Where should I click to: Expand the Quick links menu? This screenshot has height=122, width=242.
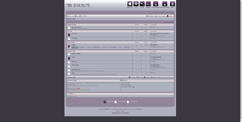(x=71, y=16)
